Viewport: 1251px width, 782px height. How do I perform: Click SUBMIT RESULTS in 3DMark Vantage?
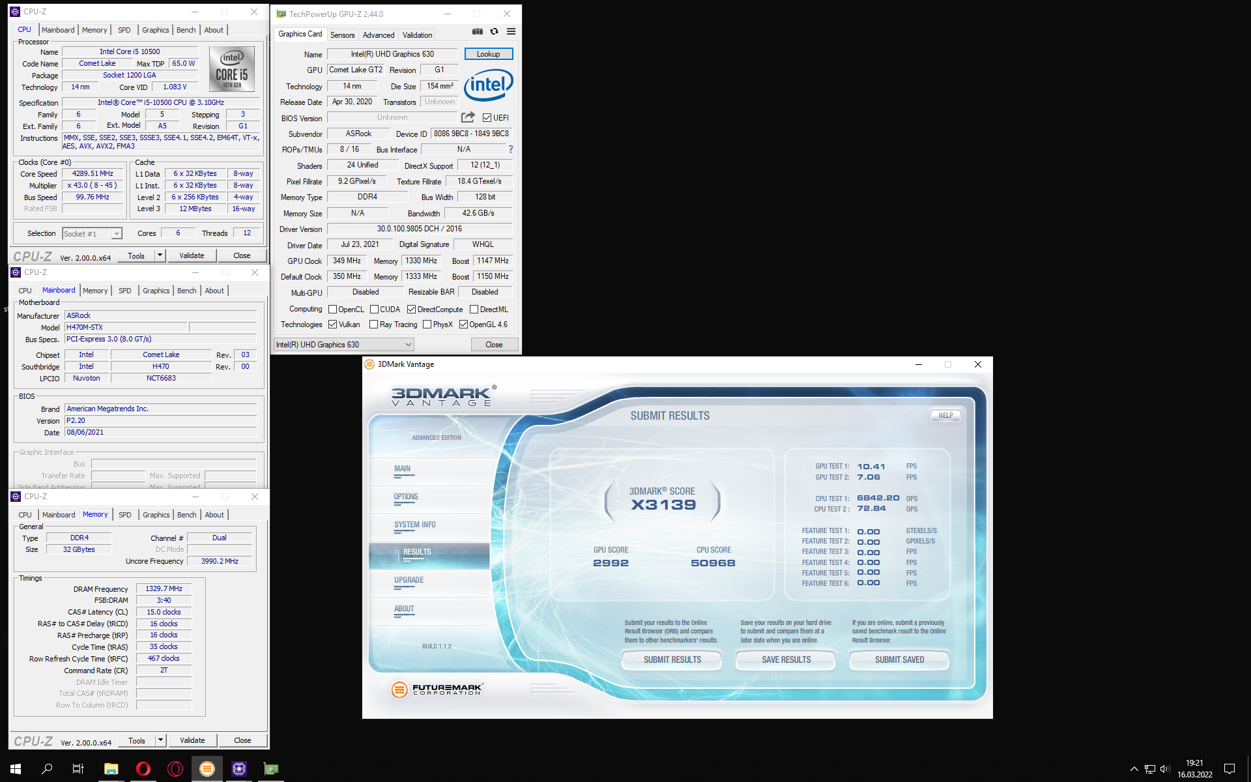click(x=672, y=659)
